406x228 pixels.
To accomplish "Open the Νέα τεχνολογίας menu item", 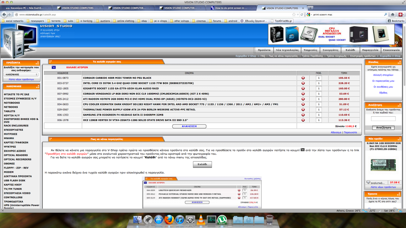I will [287, 50].
